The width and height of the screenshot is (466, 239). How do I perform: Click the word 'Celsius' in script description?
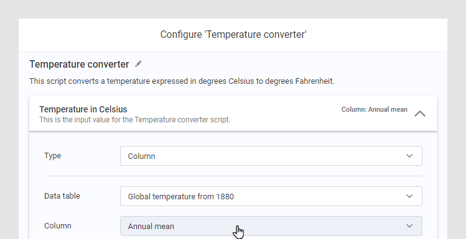coord(241,81)
